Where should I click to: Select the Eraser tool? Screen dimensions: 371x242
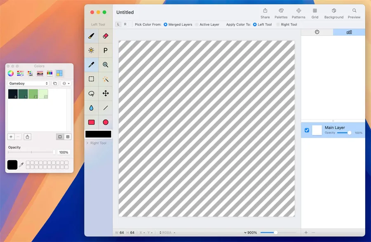106,36
